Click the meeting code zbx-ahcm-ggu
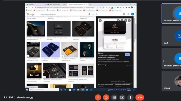 coord(25,97)
